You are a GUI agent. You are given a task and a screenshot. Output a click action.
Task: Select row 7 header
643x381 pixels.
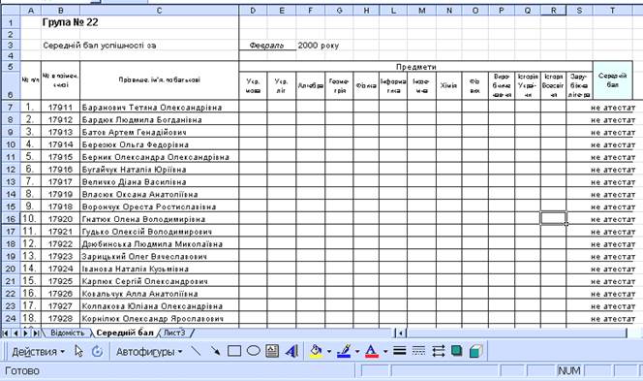(x=11, y=108)
